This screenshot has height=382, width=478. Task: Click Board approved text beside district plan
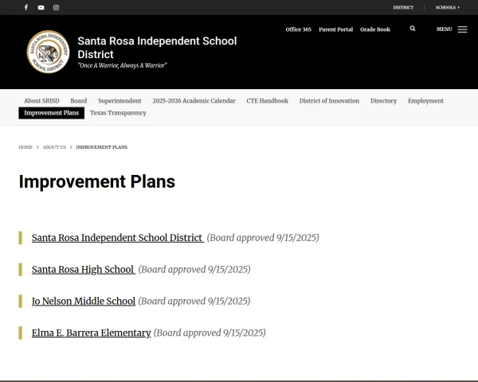point(263,238)
